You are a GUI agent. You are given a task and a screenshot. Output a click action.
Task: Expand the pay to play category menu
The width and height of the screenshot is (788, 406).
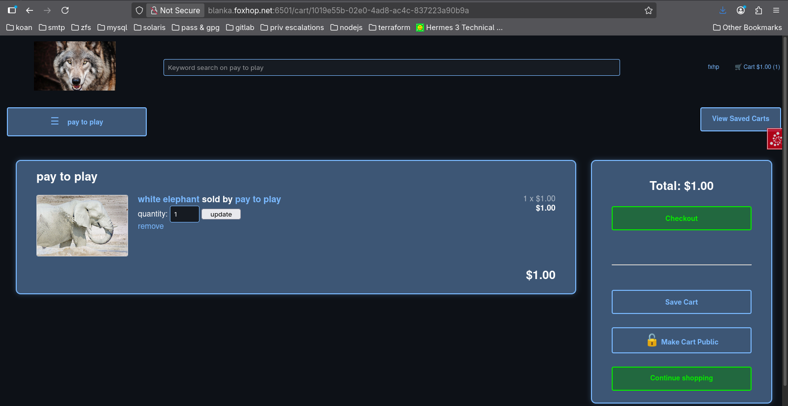(x=77, y=122)
